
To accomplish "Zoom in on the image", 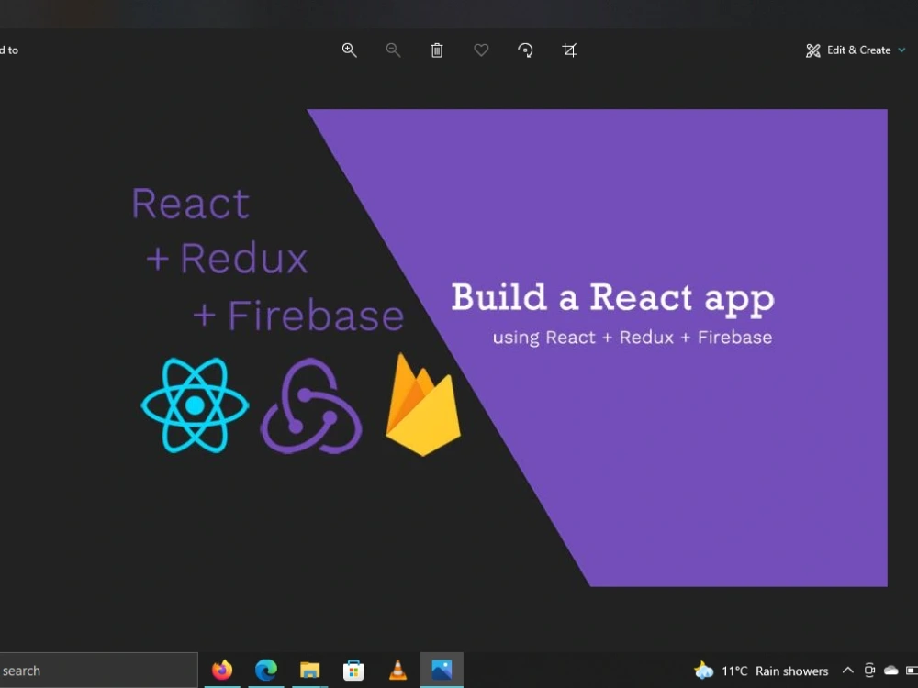I will tap(349, 50).
